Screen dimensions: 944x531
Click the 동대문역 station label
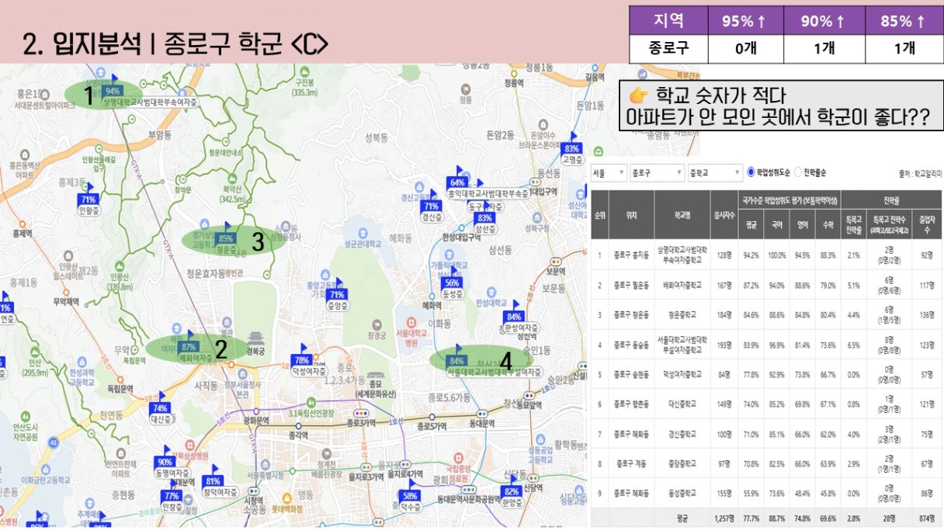pos(481,424)
